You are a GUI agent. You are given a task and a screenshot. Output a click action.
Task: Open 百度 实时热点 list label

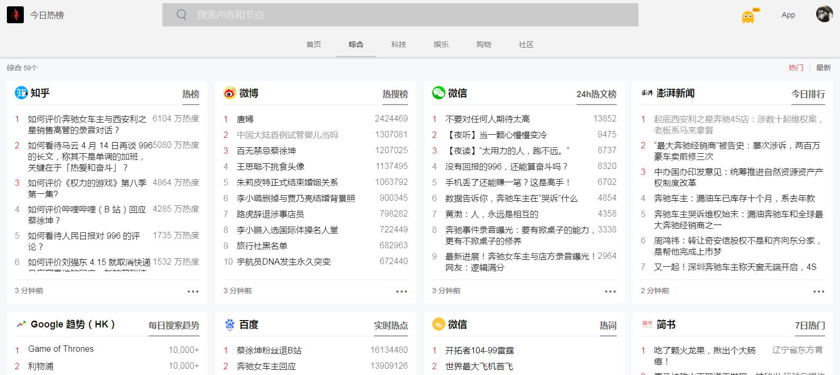pyautogui.click(x=391, y=325)
